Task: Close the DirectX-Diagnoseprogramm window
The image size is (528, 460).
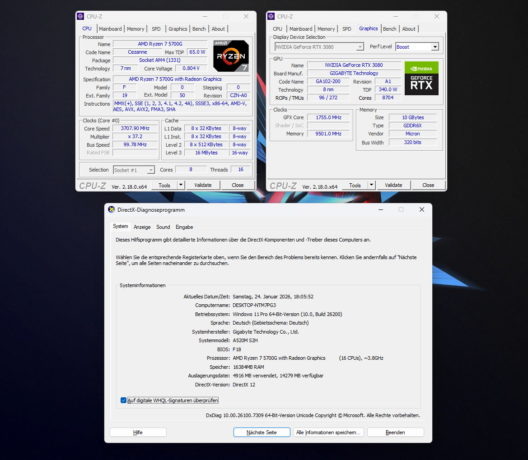Action: pos(421,209)
